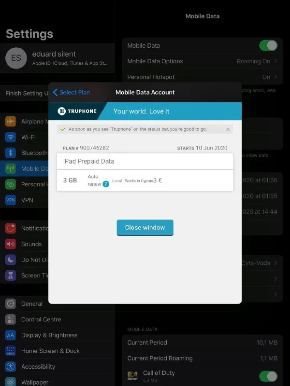
Task: Open Personal Hotspot chevron
Action: 275,77
